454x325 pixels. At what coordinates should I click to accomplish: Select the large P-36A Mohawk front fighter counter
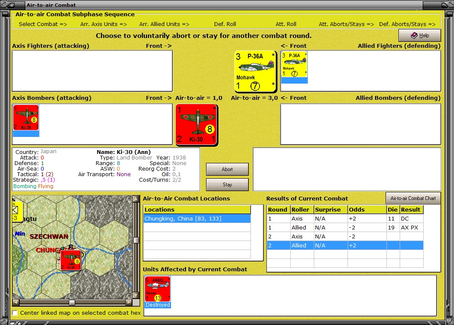[x=255, y=71]
